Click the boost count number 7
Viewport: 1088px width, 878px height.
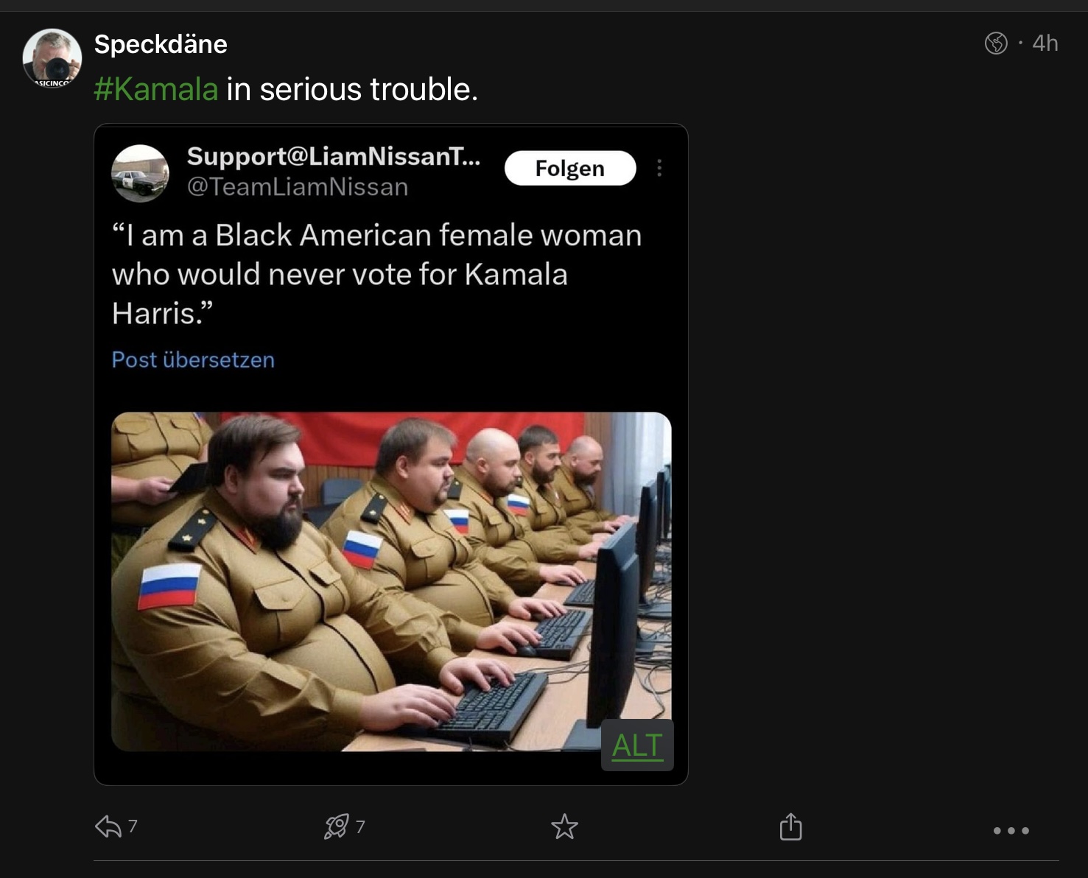click(x=360, y=826)
